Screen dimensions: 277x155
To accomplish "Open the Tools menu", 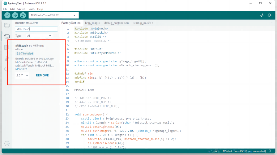I will coord(31,9).
